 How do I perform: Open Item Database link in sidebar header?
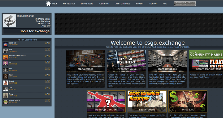(43, 21)
